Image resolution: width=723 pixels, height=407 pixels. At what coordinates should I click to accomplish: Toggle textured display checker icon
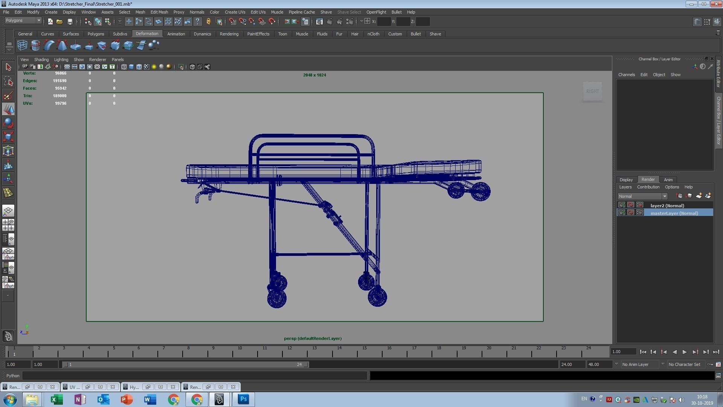146,67
